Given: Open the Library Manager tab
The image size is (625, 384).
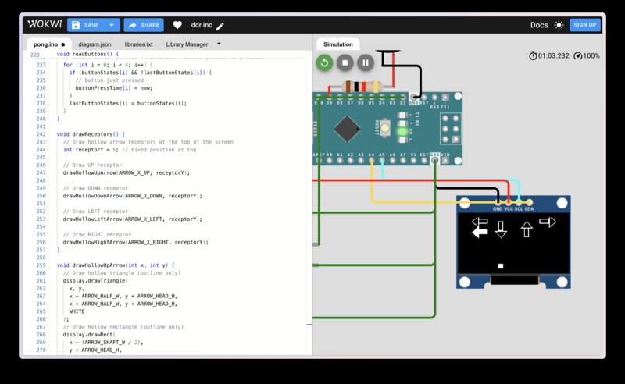Looking at the screenshot, I should (x=187, y=44).
